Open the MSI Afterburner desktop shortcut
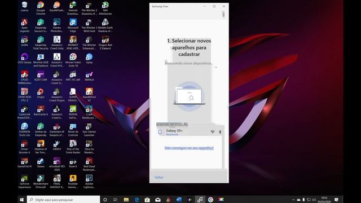 [x=105, y=8]
